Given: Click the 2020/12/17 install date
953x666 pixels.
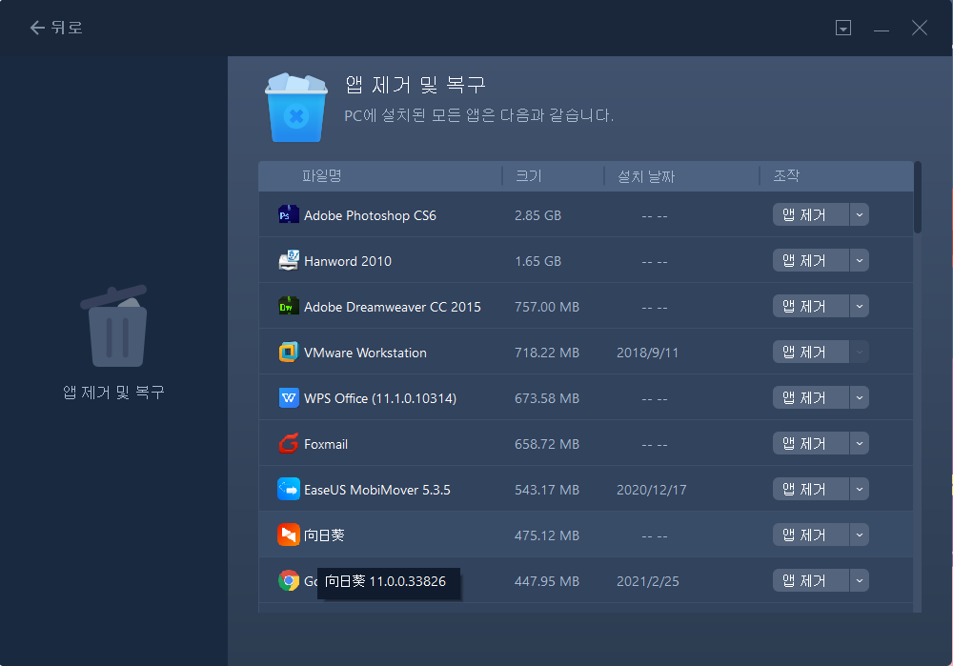Looking at the screenshot, I should (652, 490).
